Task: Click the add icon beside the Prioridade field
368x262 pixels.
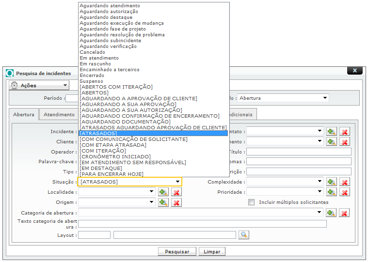Action: point(332,192)
